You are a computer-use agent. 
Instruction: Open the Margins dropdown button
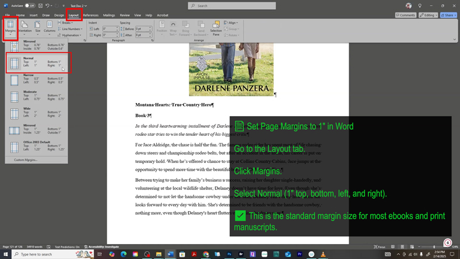[10, 28]
